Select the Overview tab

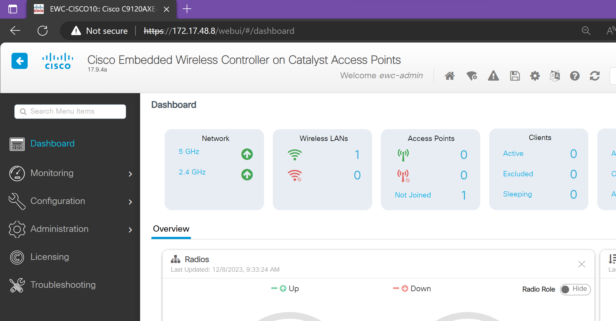coord(171,229)
